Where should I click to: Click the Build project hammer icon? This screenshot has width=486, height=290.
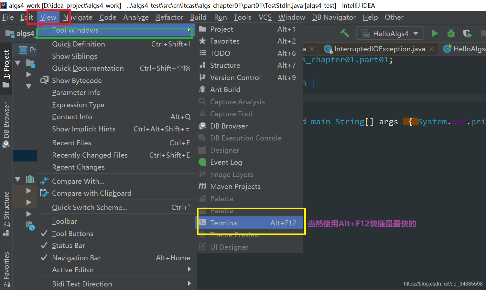point(345,33)
